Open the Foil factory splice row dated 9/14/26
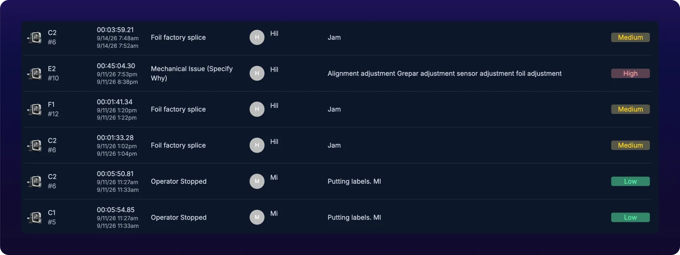The width and height of the screenshot is (680, 255). pos(337,38)
